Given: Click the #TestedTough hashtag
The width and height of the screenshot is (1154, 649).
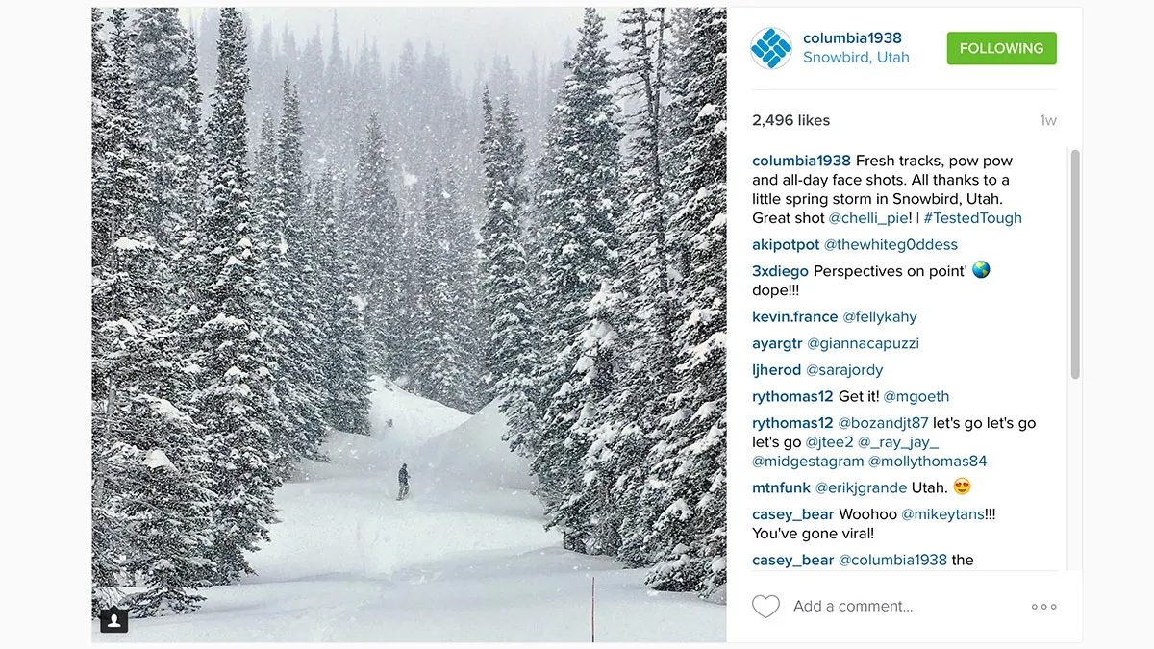Looking at the screenshot, I should [972, 218].
